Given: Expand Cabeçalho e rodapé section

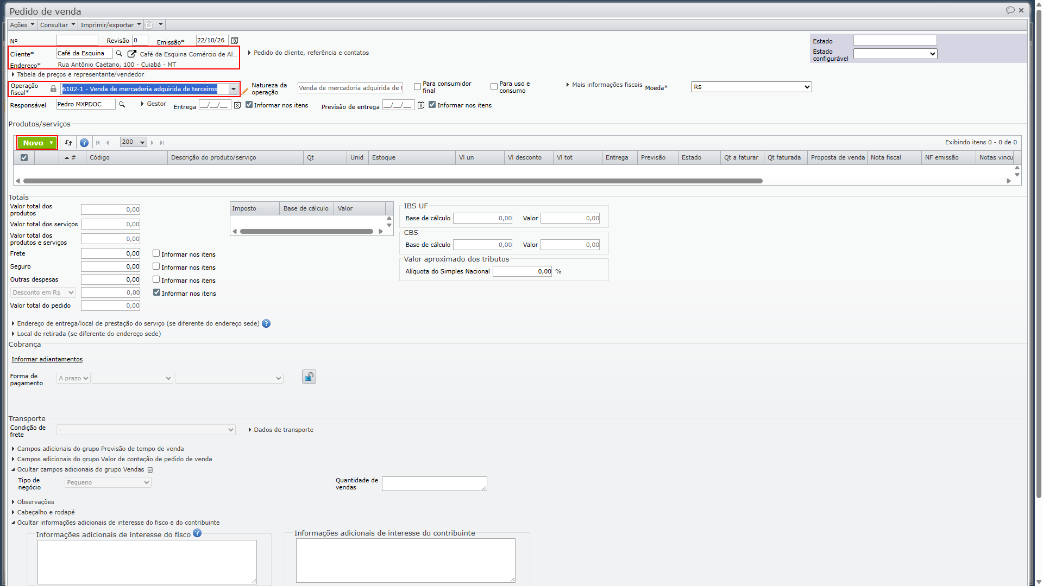Looking at the screenshot, I should (x=43, y=513).
